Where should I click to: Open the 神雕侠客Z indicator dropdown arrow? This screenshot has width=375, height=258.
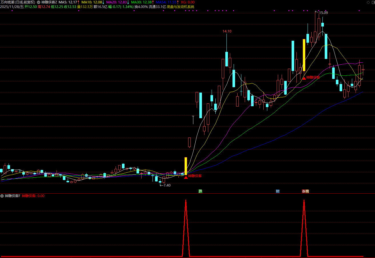(39, 2)
